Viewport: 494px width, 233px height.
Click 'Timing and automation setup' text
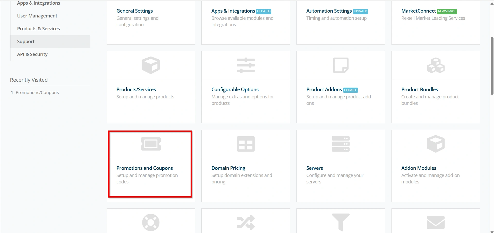coord(336,18)
